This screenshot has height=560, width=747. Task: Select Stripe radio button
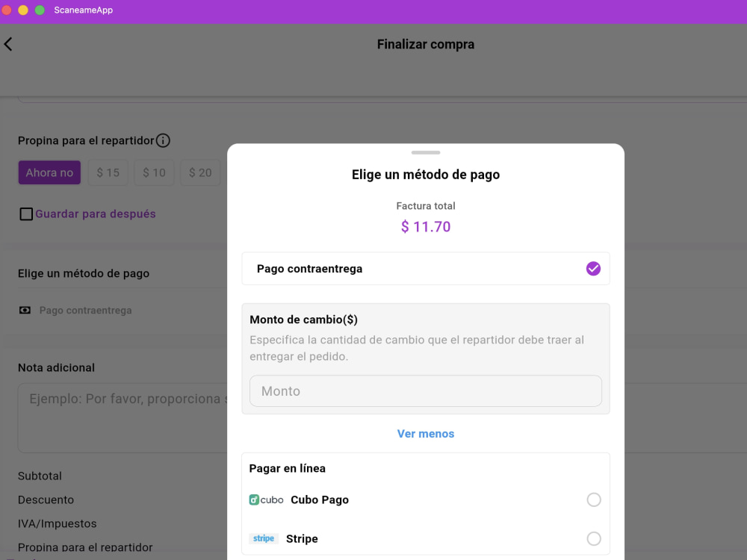pos(594,538)
